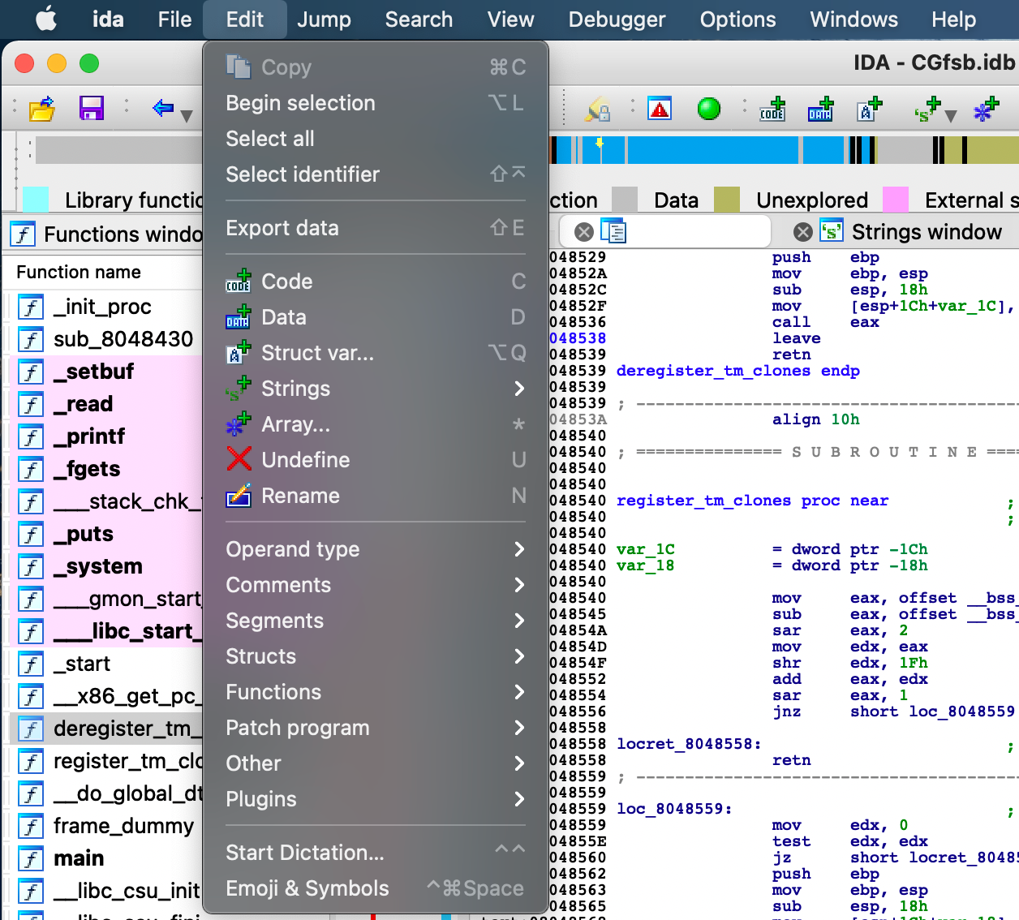
Task: Open the Windows menu
Action: [853, 19]
